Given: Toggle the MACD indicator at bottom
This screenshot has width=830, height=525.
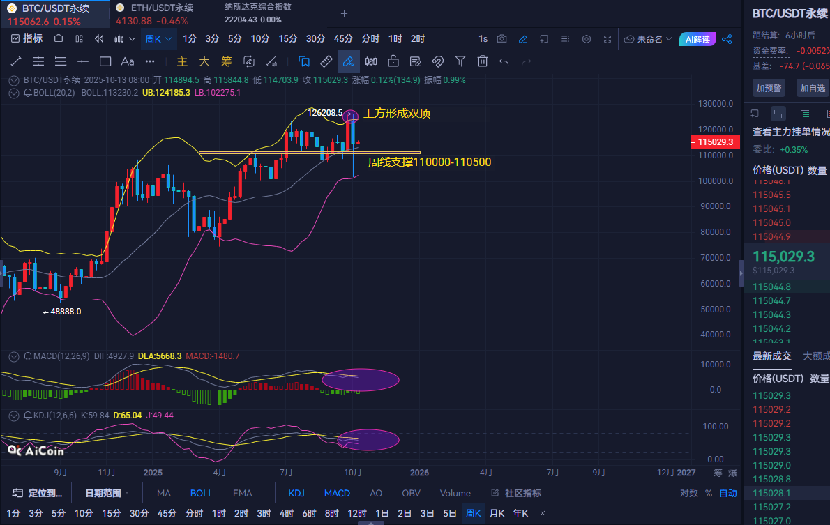Looking at the screenshot, I should pos(337,493).
